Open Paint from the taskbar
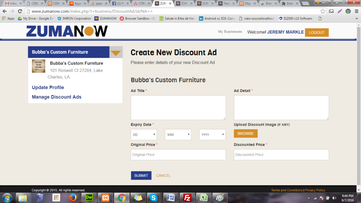The height and width of the screenshot is (203, 361). coord(220,198)
